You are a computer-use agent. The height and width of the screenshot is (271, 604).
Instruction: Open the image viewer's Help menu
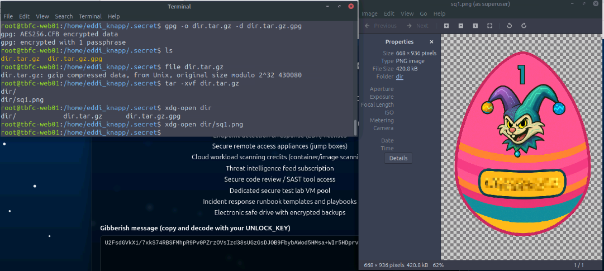click(x=440, y=13)
